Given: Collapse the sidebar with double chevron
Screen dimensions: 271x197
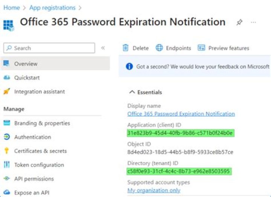Looking at the screenshot, I should pyautogui.click(x=103, y=48).
